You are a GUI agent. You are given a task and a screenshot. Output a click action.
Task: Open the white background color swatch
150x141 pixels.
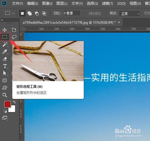[x=13, y=110]
